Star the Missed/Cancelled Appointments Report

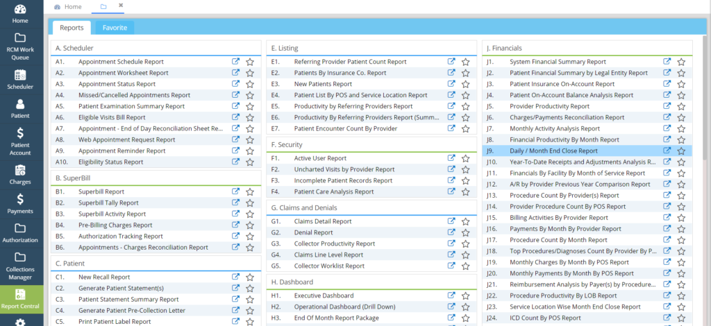(x=250, y=95)
